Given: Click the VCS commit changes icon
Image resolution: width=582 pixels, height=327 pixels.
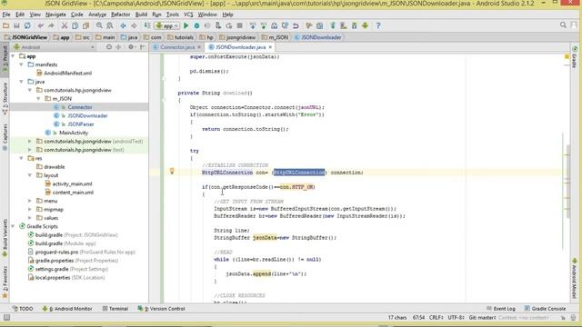Looking at the screenshot, I should pyautogui.click(x=264, y=25).
